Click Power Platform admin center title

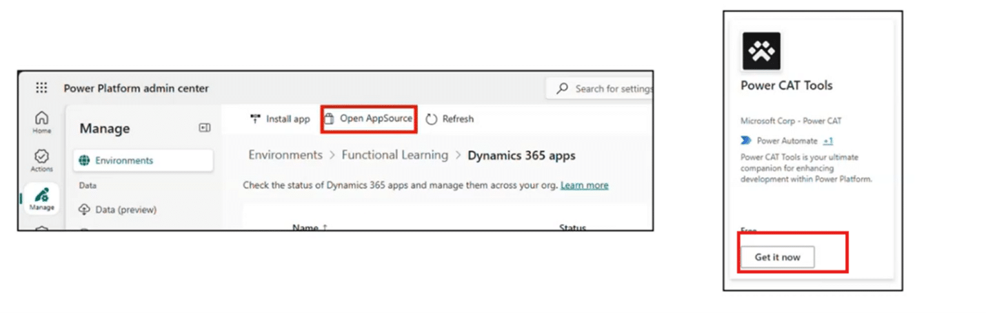(x=136, y=88)
